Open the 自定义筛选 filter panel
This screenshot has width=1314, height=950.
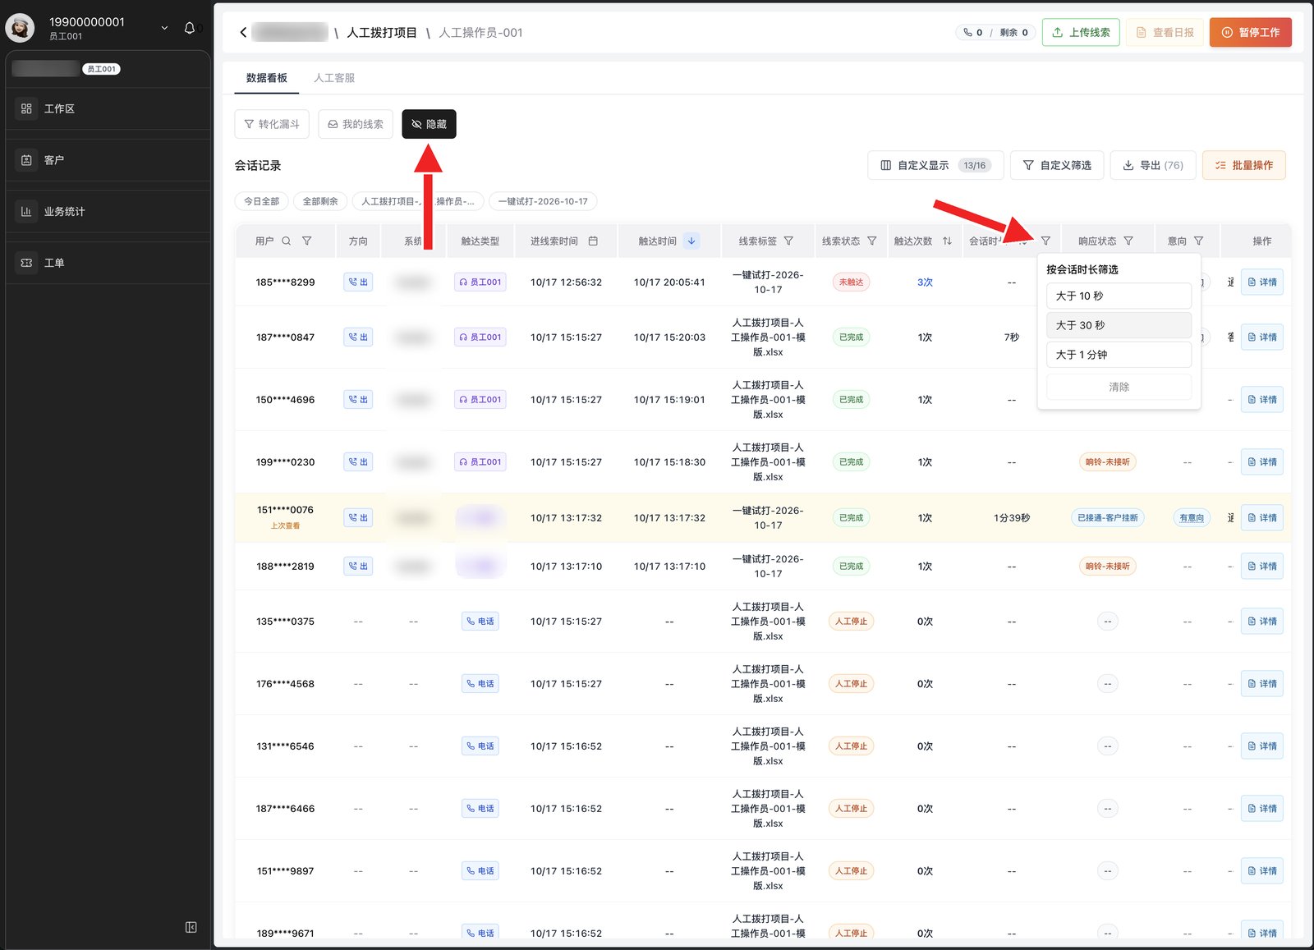tap(1057, 165)
